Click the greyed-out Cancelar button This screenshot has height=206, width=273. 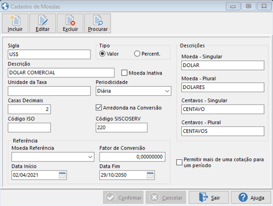point(166,198)
